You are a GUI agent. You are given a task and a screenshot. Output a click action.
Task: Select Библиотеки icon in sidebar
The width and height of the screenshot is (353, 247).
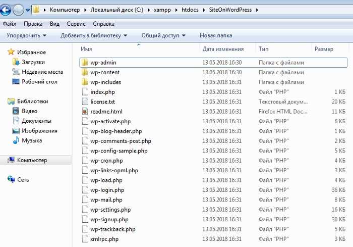pyautogui.click(x=11, y=101)
